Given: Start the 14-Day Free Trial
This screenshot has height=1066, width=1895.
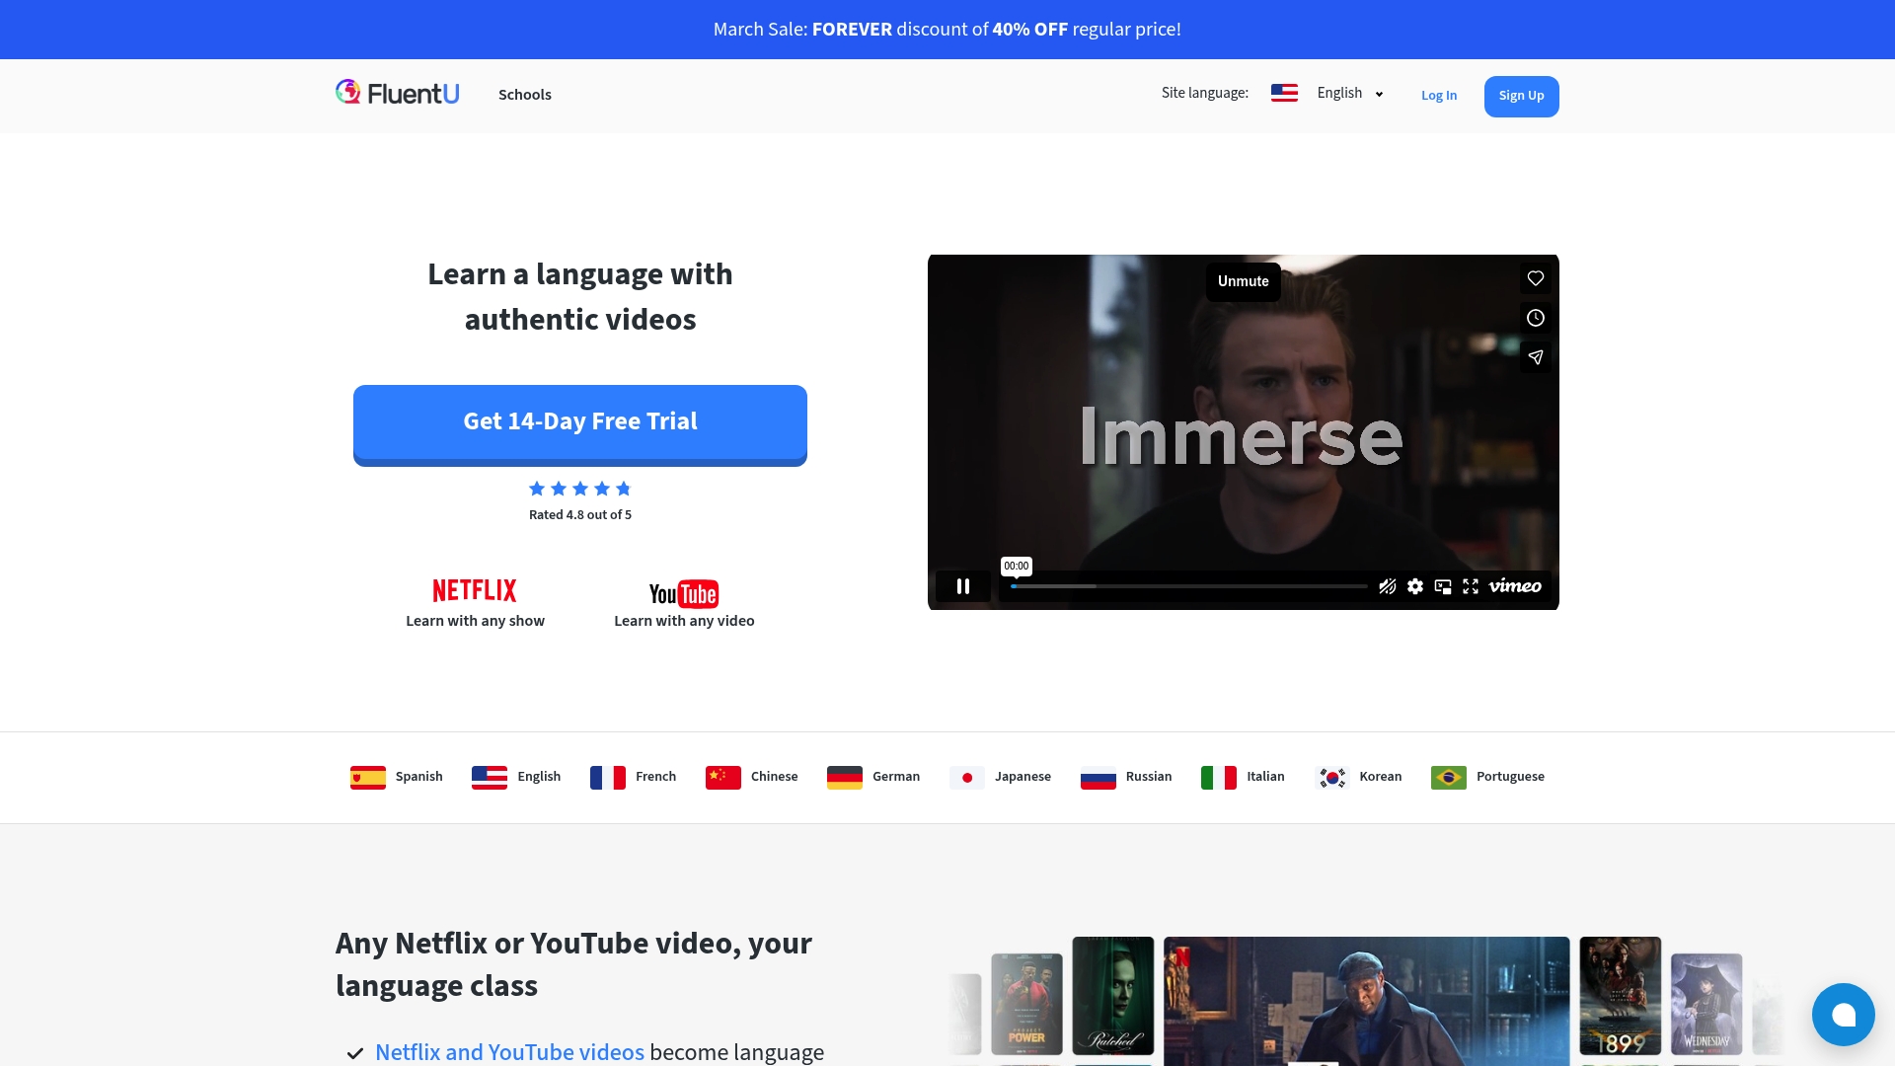Looking at the screenshot, I should coord(580,420).
